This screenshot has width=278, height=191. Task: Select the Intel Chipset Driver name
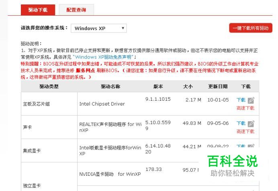tap(102, 104)
